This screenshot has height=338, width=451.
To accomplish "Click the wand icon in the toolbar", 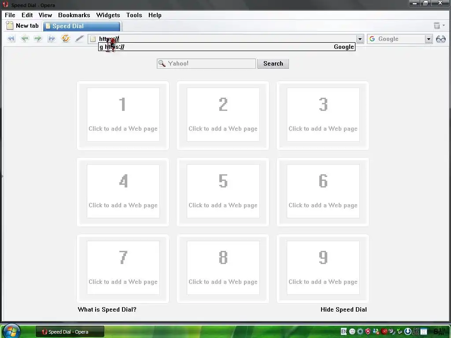I will [x=79, y=39].
